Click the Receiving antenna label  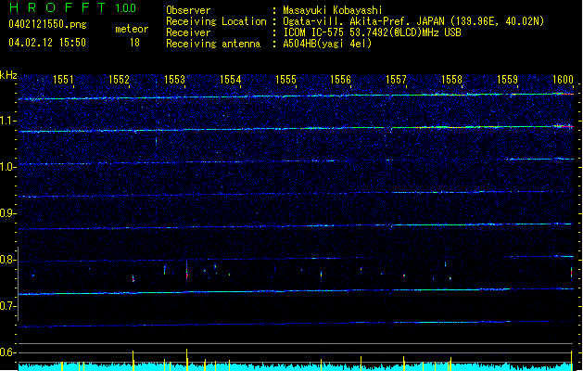point(213,44)
